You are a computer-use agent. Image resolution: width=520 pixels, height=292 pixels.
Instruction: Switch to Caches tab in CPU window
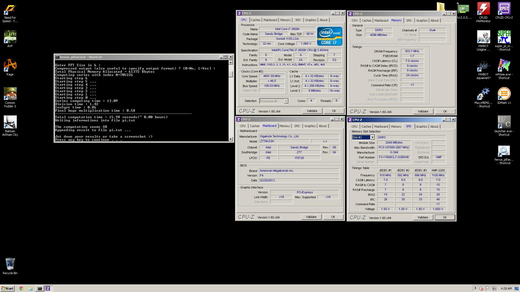click(x=255, y=20)
